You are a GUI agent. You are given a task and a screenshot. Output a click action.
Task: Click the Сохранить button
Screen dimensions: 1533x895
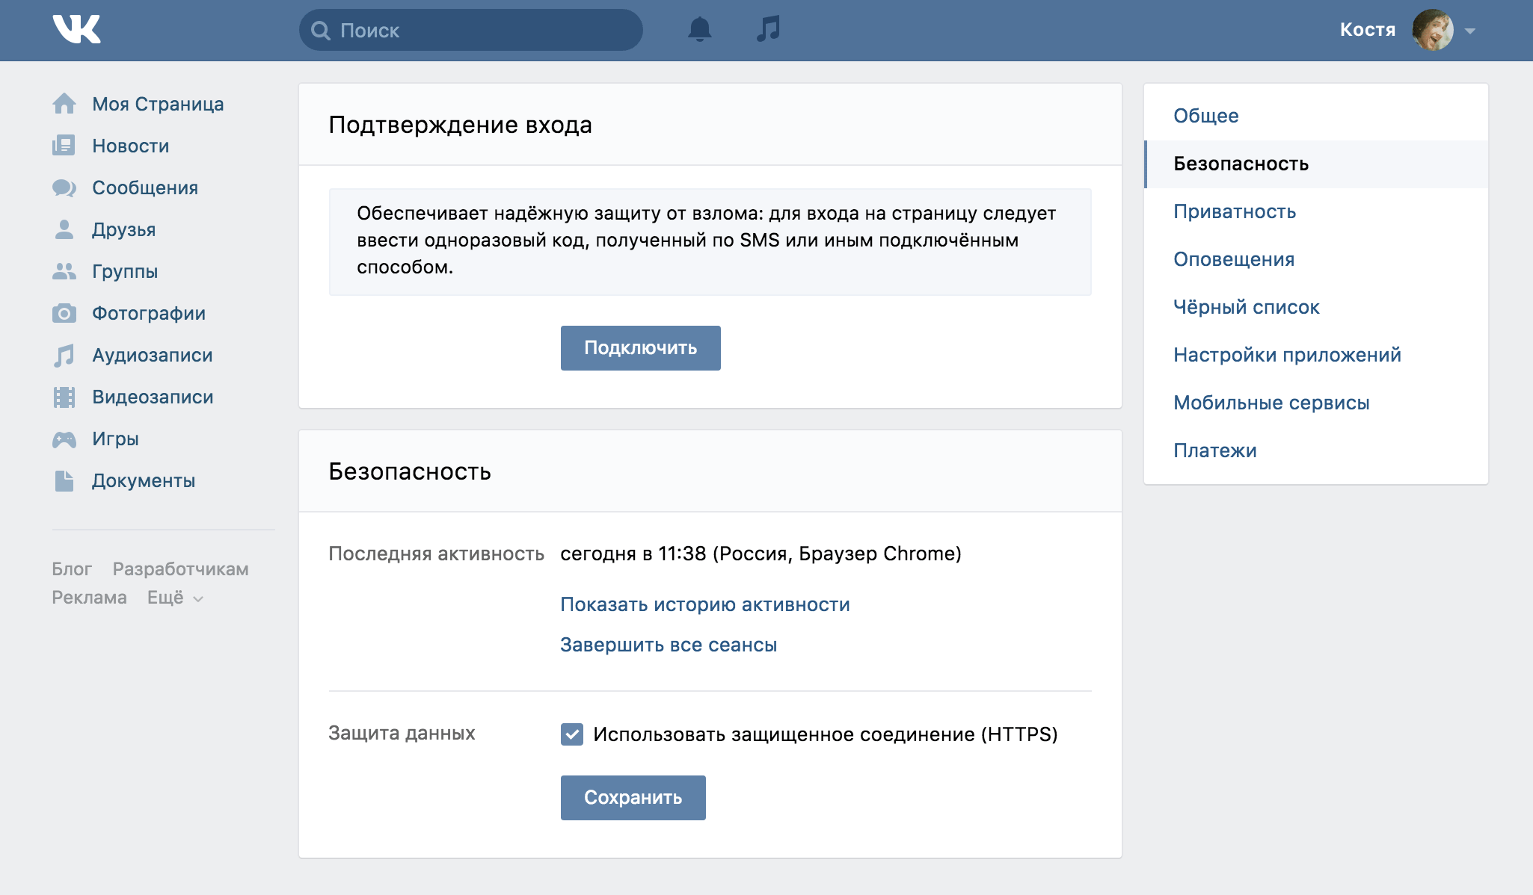point(633,798)
